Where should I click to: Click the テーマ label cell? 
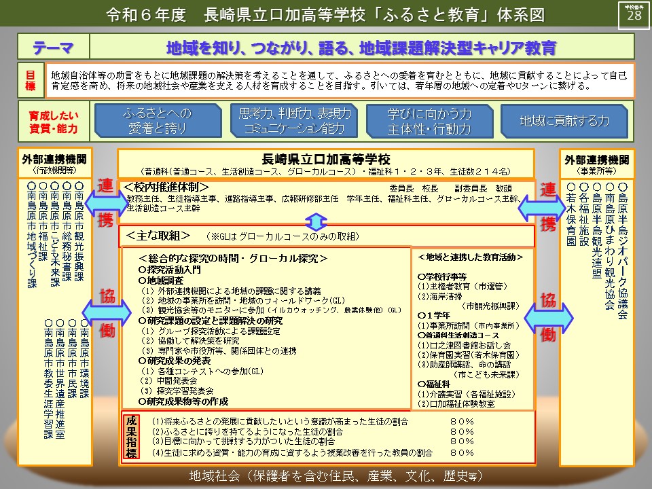[53, 47]
